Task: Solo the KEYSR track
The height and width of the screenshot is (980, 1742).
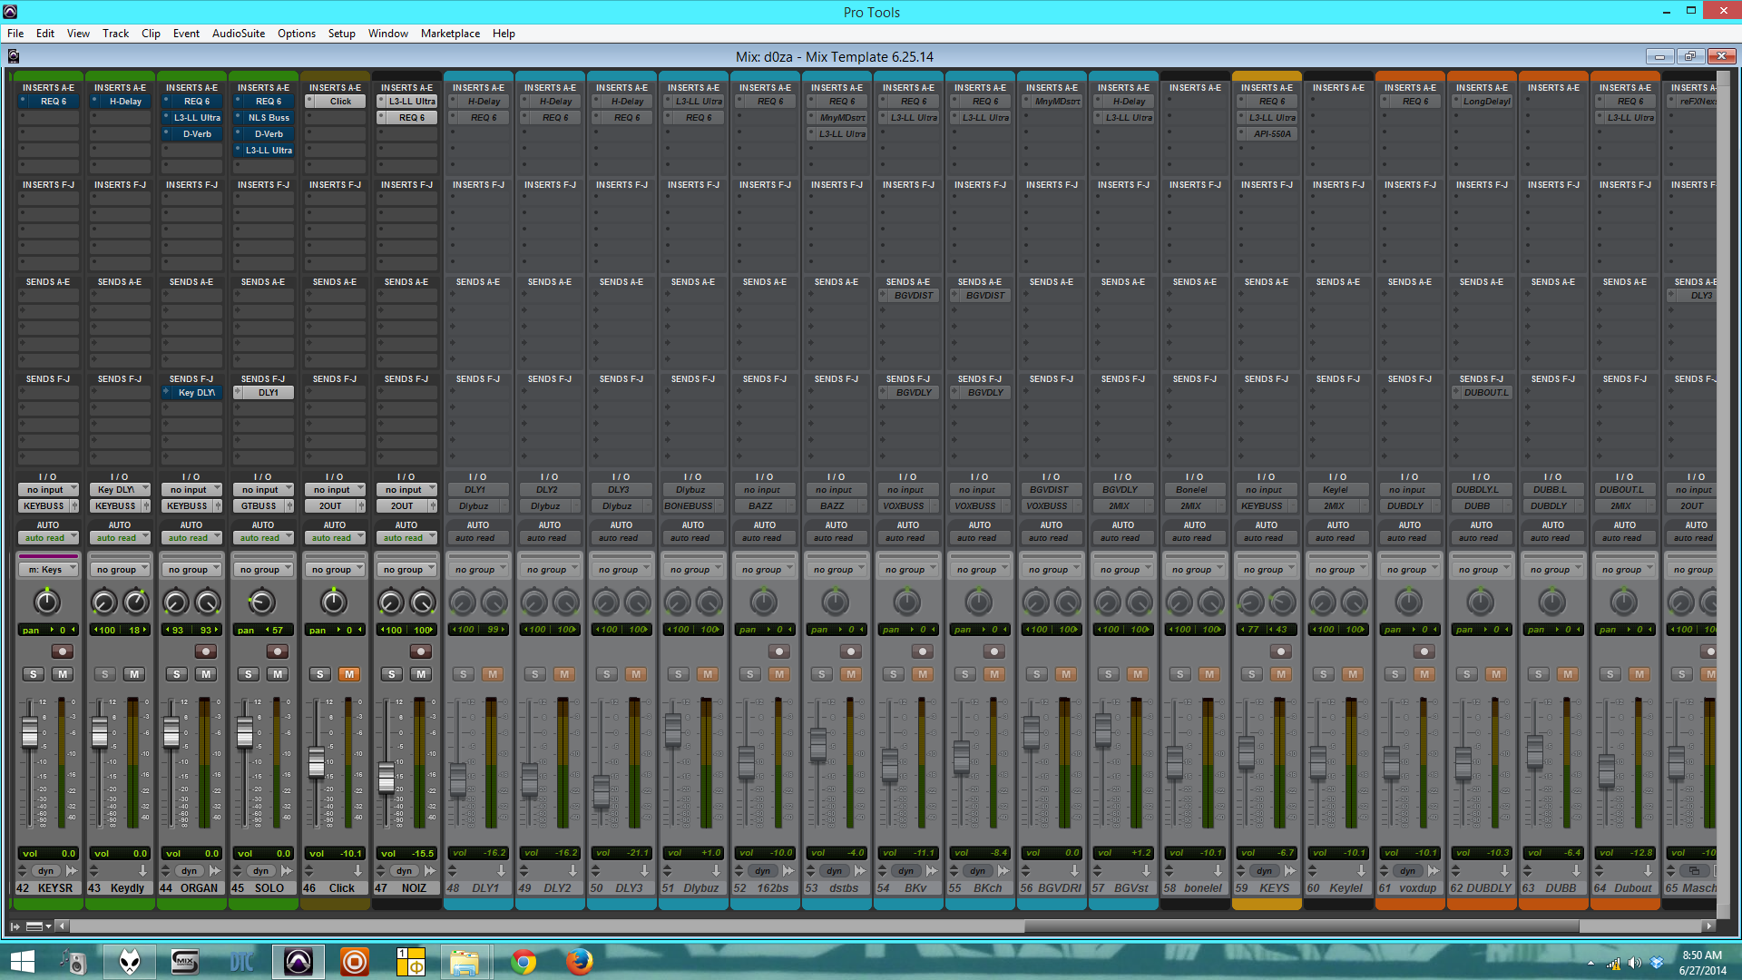Action: pyautogui.click(x=34, y=674)
